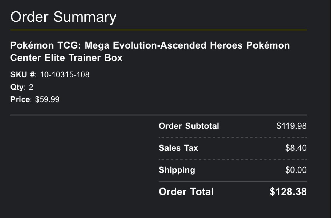
Task: Click the Order Subtotal label
Action: pyautogui.click(x=189, y=126)
